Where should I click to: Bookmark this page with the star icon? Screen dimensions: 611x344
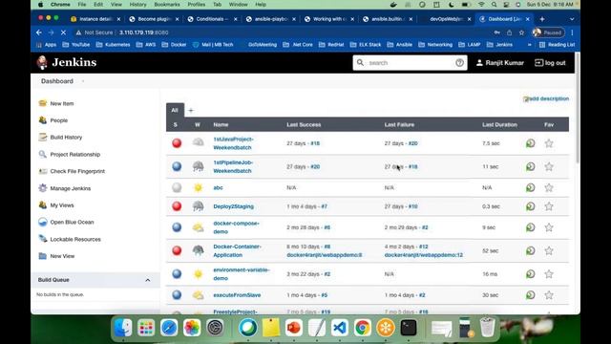[521, 32]
